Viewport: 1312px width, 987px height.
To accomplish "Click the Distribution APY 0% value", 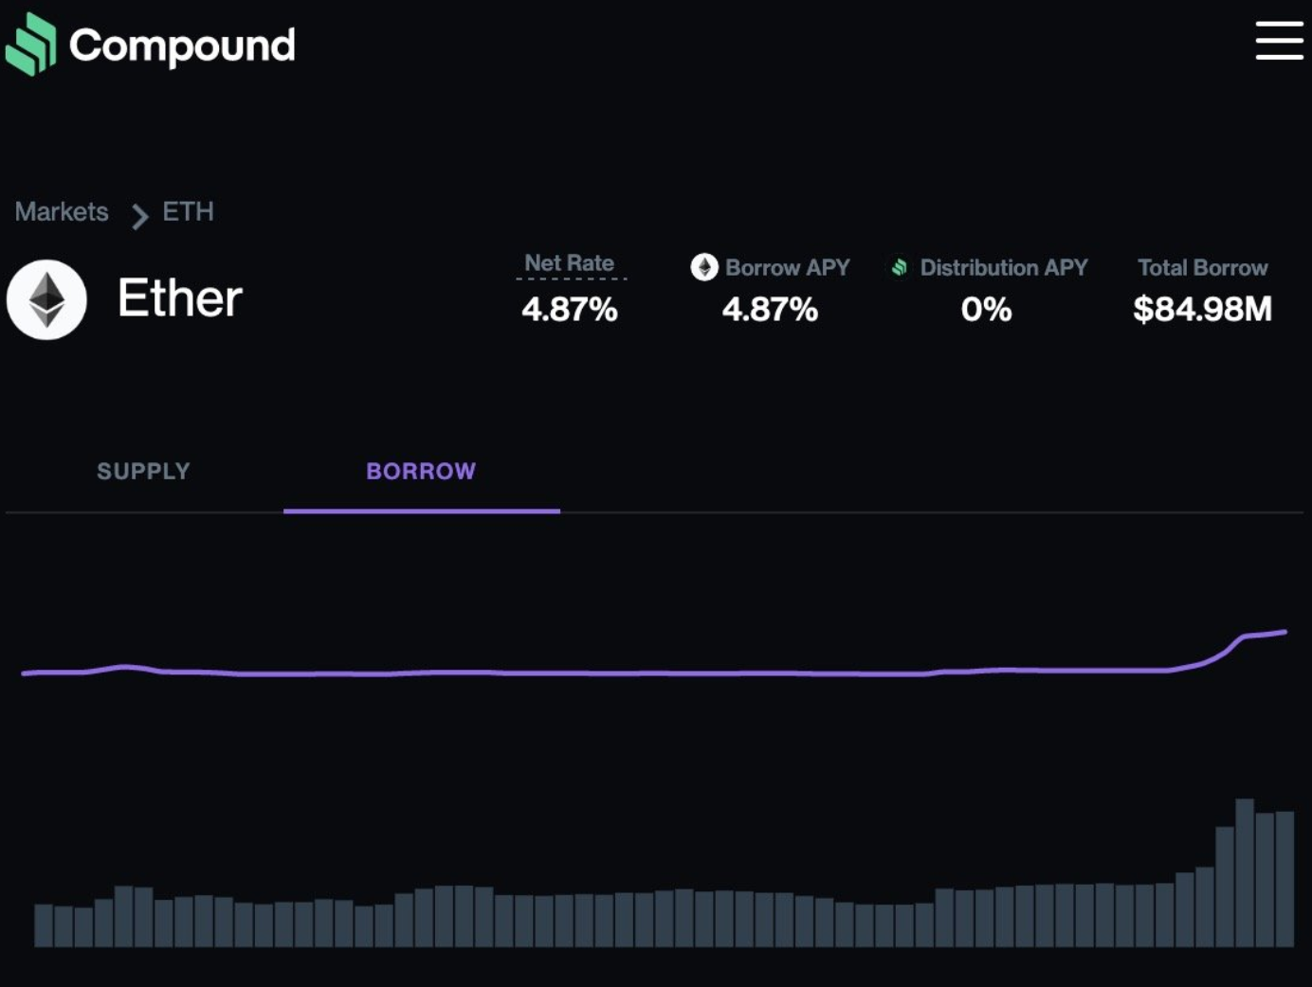I will tap(986, 310).
